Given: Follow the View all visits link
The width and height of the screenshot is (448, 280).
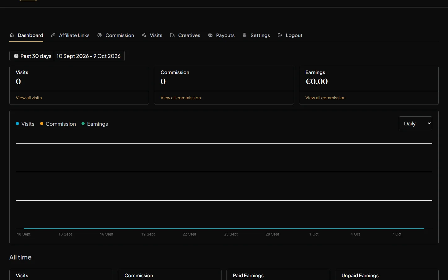Looking at the screenshot, I should pos(29,98).
